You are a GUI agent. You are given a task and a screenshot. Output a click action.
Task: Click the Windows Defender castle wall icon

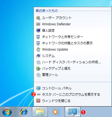(38, 24)
